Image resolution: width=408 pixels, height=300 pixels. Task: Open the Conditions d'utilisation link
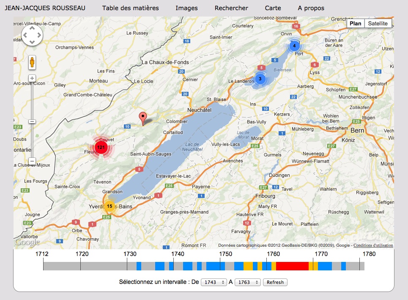(x=373, y=245)
